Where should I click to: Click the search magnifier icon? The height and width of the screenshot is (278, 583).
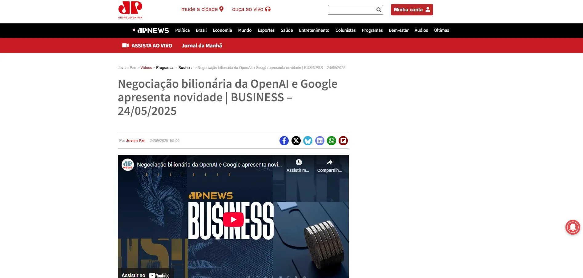coord(379,10)
